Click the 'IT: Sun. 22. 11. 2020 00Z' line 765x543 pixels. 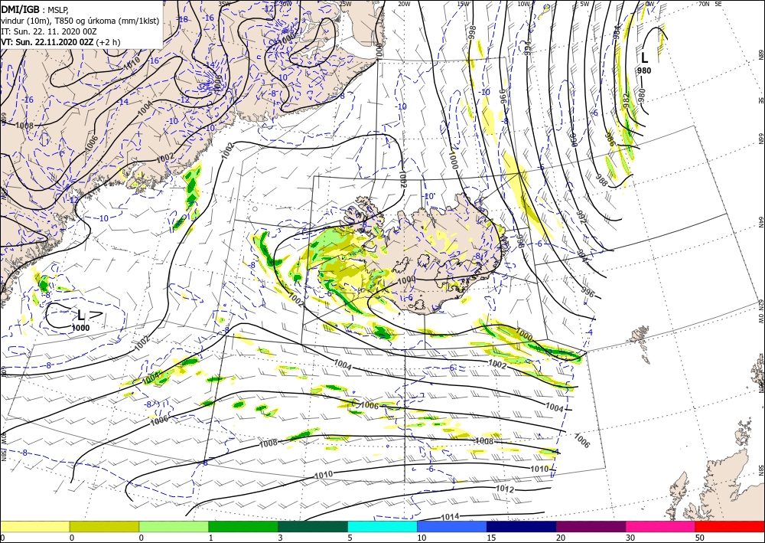(x=49, y=31)
